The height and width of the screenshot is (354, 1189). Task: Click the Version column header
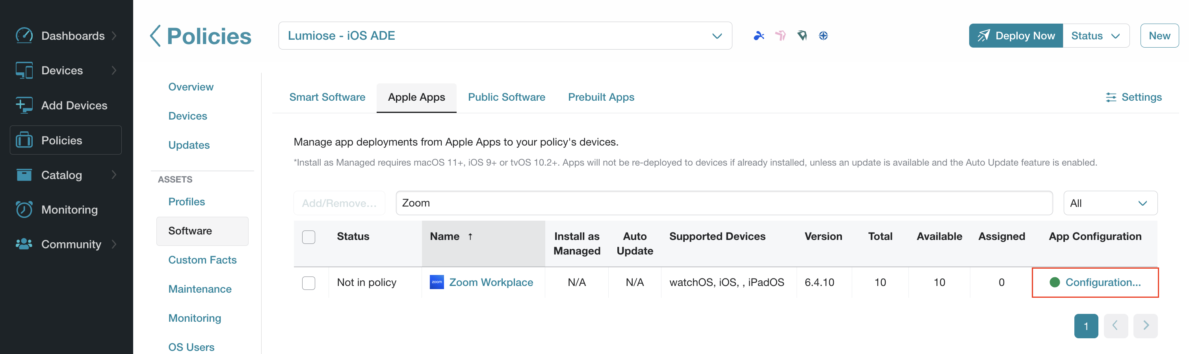tap(823, 236)
